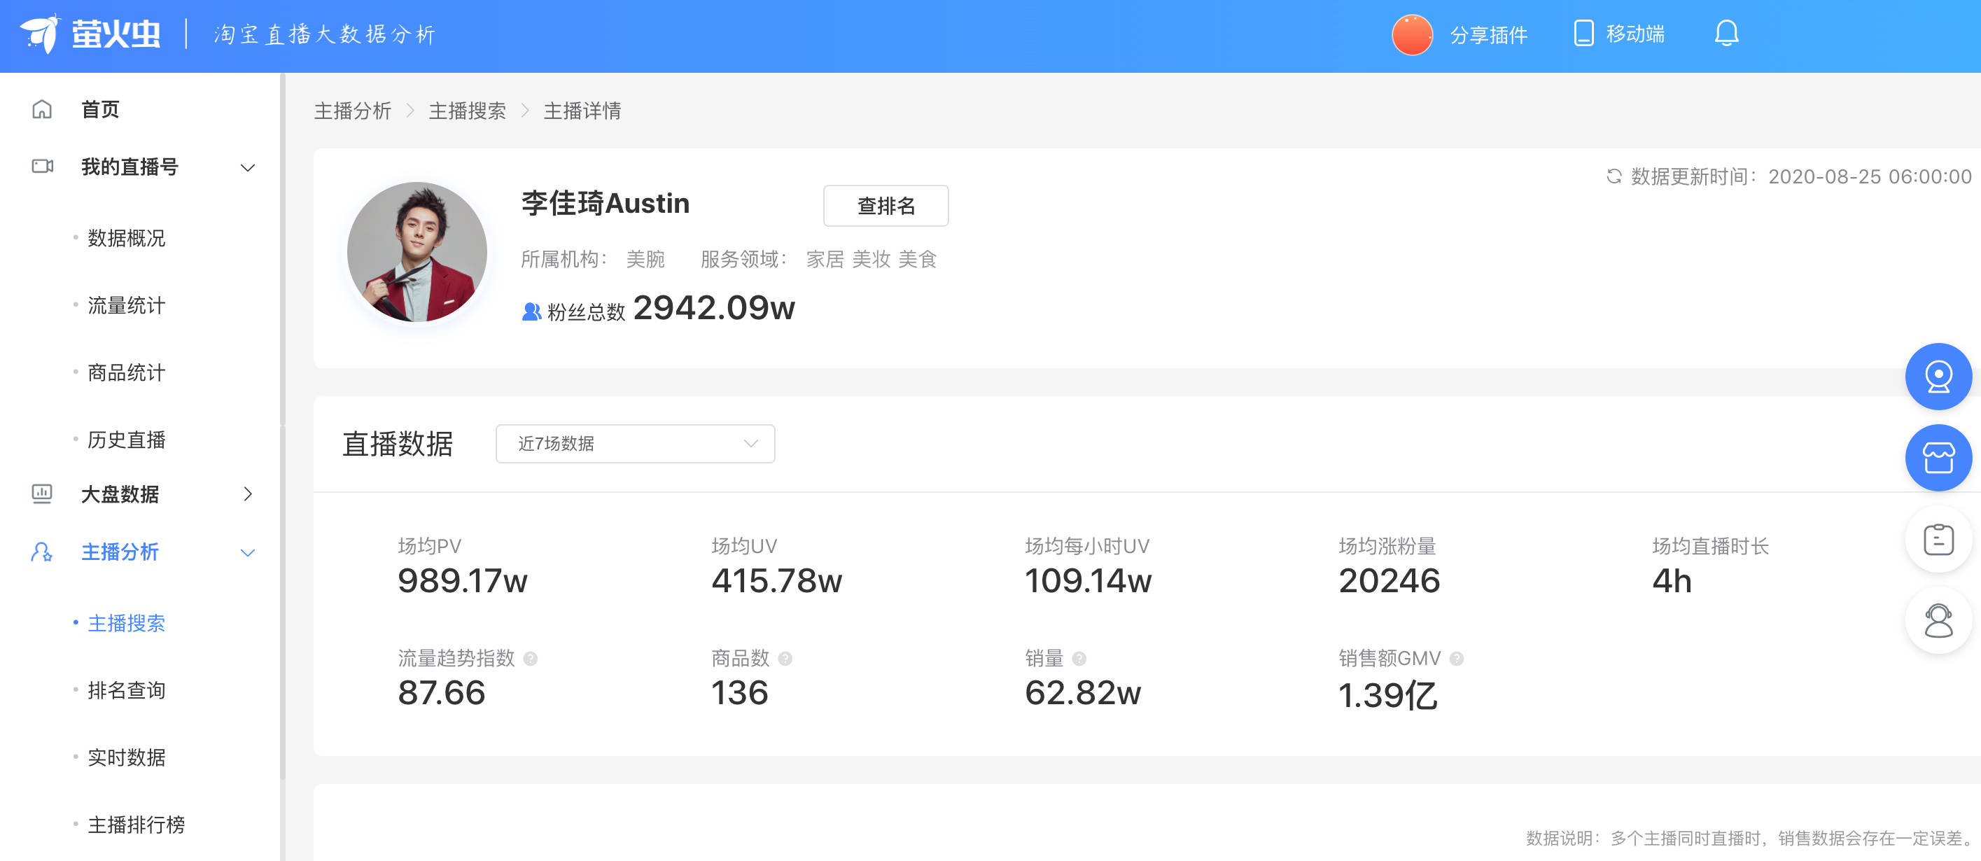Open the webcam floating button
The height and width of the screenshot is (861, 1981).
coord(1937,377)
